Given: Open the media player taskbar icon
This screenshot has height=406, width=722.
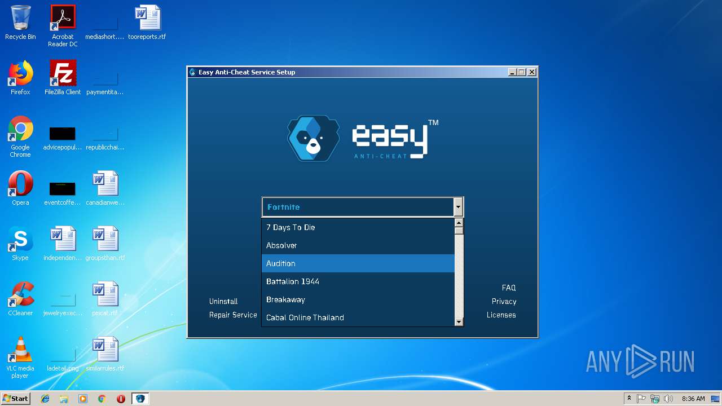Looking at the screenshot, I should pos(83,399).
